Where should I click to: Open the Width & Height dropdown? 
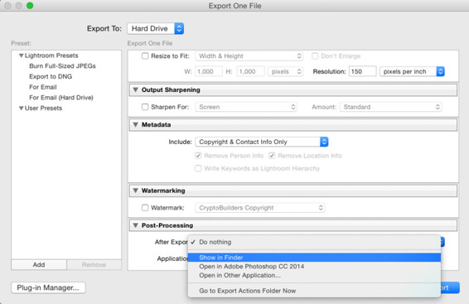(x=249, y=56)
